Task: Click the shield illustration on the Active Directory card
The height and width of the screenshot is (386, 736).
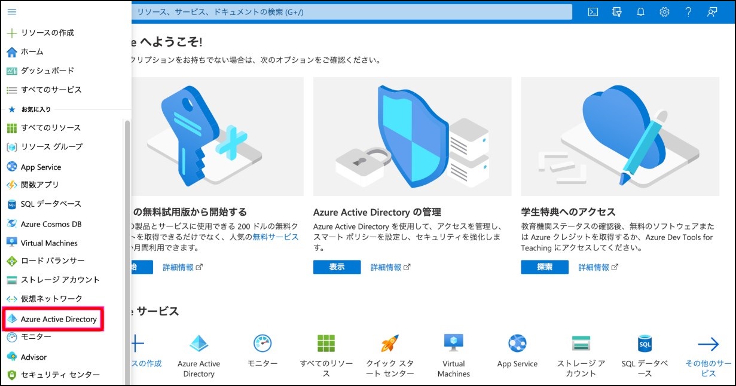Action: (x=413, y=136)
